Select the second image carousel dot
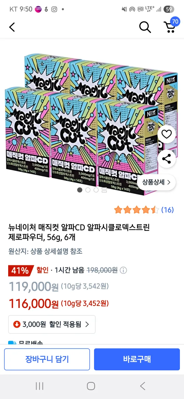184x399 pixels. tap(88, 190)
